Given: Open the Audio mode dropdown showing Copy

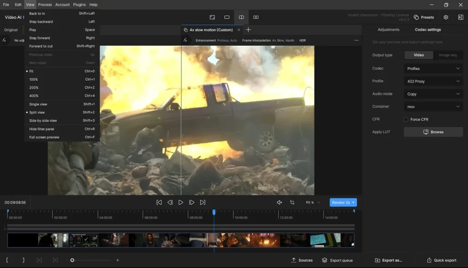Looking at the screenshot, I should [433, 94].
